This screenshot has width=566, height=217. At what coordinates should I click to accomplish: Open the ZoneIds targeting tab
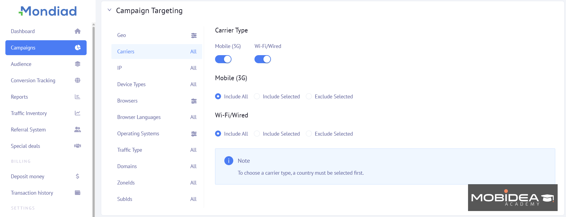click(157, 183)
